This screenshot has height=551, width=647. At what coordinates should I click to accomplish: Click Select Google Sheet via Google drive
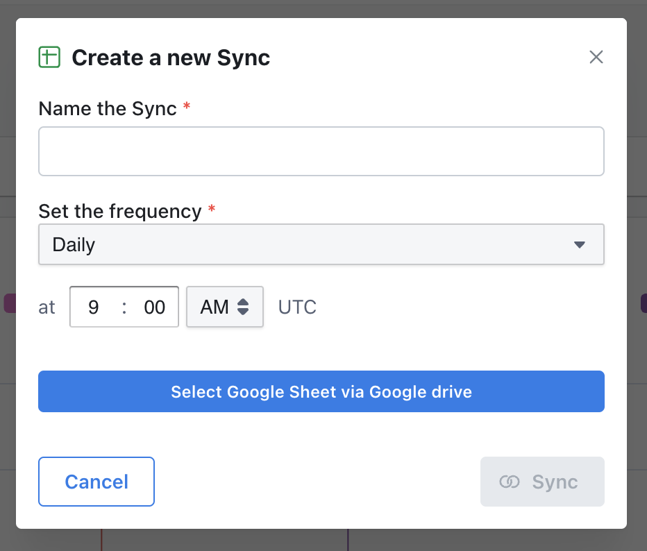click(321, 391)
